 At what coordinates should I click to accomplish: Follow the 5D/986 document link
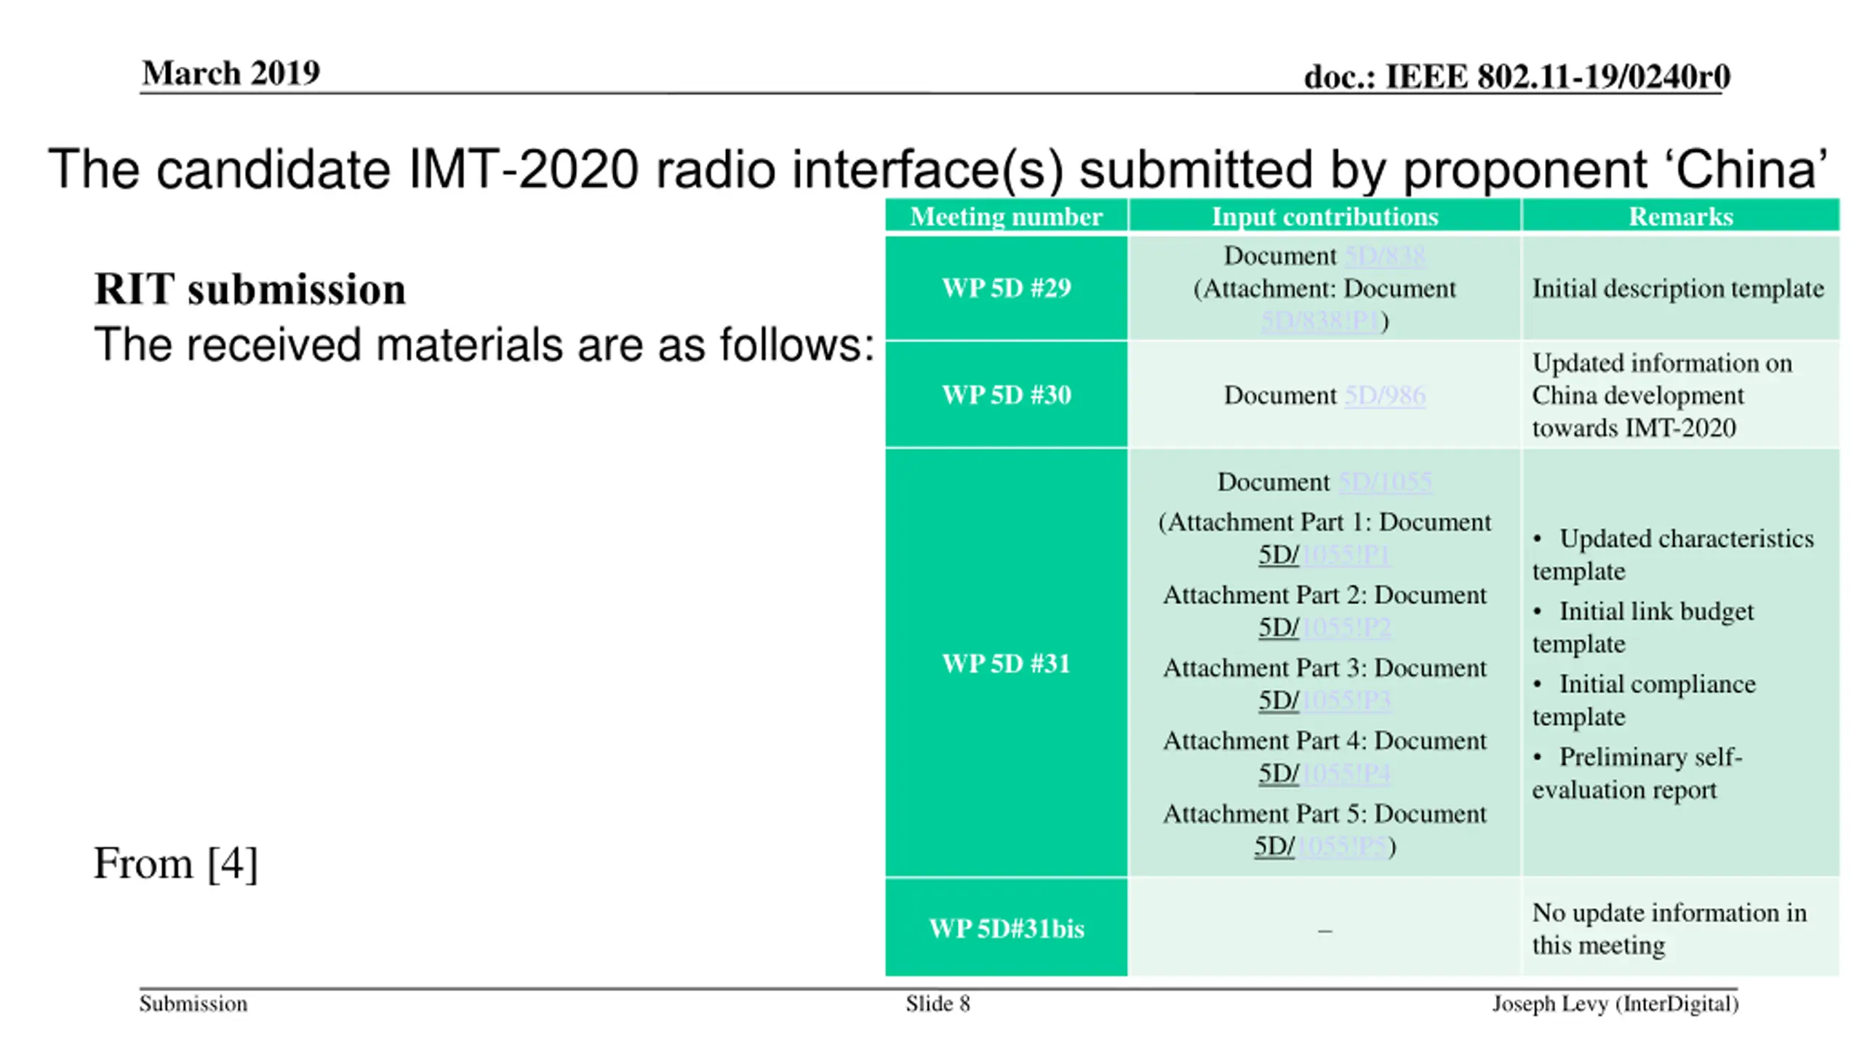point(1385,396)
